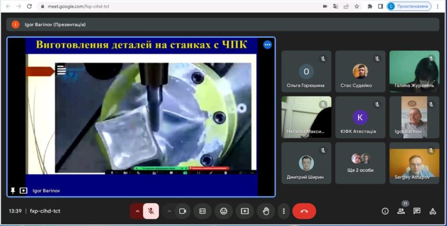Screen dimensions: 447x226
Task: Open the chat with everyone panel
Action: pyautogui.click(x=417, y=211)
